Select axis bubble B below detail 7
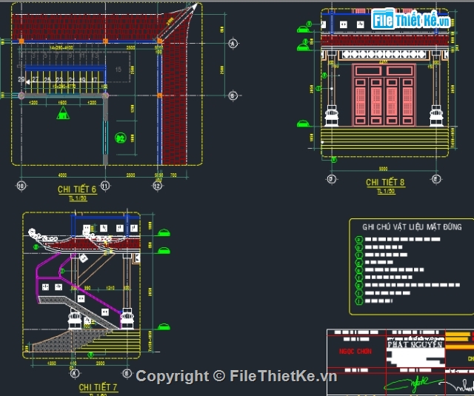The width and height of the screenshot is (474, 396). tap(127, 374)
